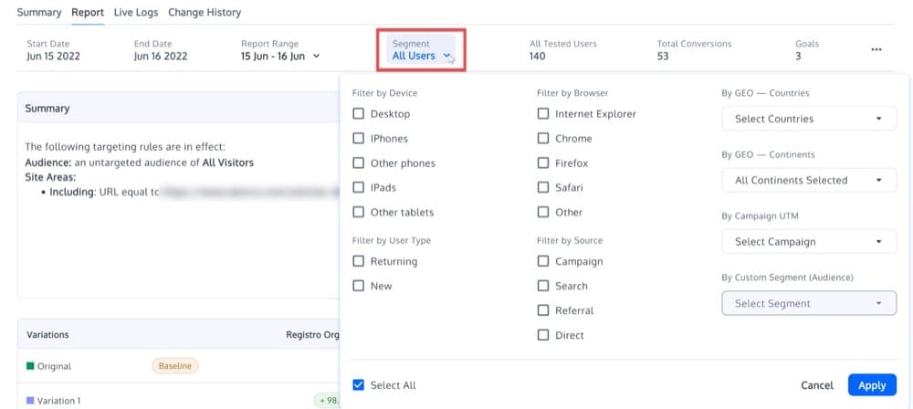
Task: Toggle the Referral source checkbox
Action: (x=543, y=310)
